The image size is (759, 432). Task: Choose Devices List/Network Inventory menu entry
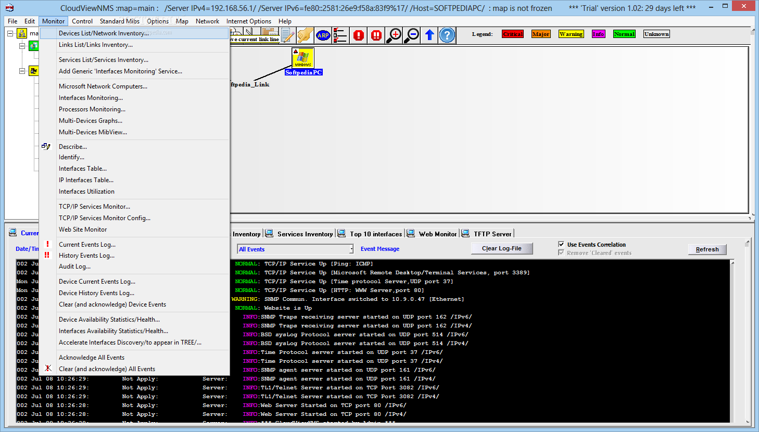134,33
